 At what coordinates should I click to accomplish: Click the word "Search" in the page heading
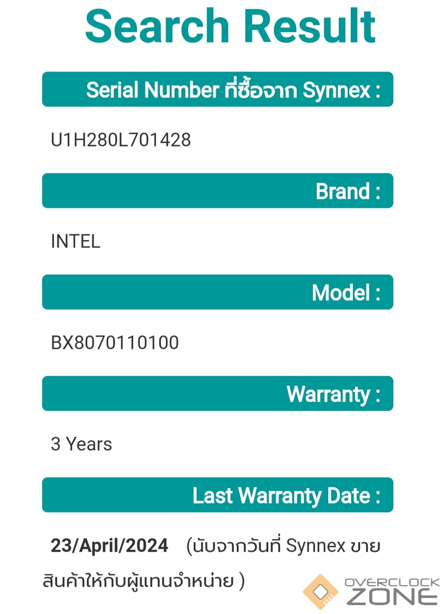click(x=157, y=26)
